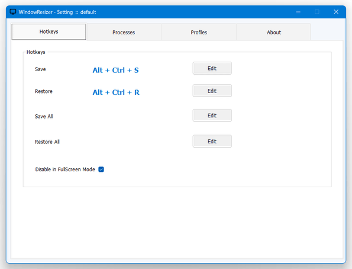Edit the Restore All hotkey
Image resolution: width=352 pixels, height=269 pixels.
click(212, 141)
